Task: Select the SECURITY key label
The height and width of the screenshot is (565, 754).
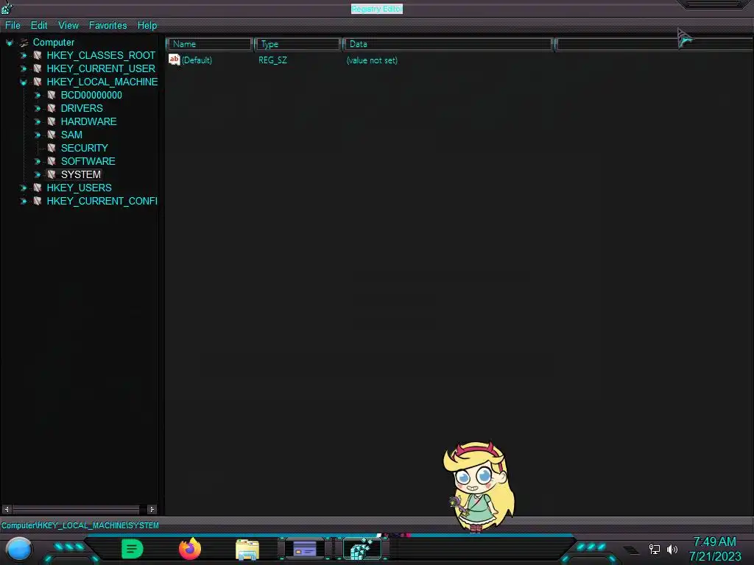Action: click(x=84, y=148)
